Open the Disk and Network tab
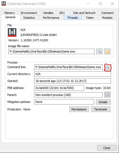This screenshot has width=119, height=153. coord(84,13)
